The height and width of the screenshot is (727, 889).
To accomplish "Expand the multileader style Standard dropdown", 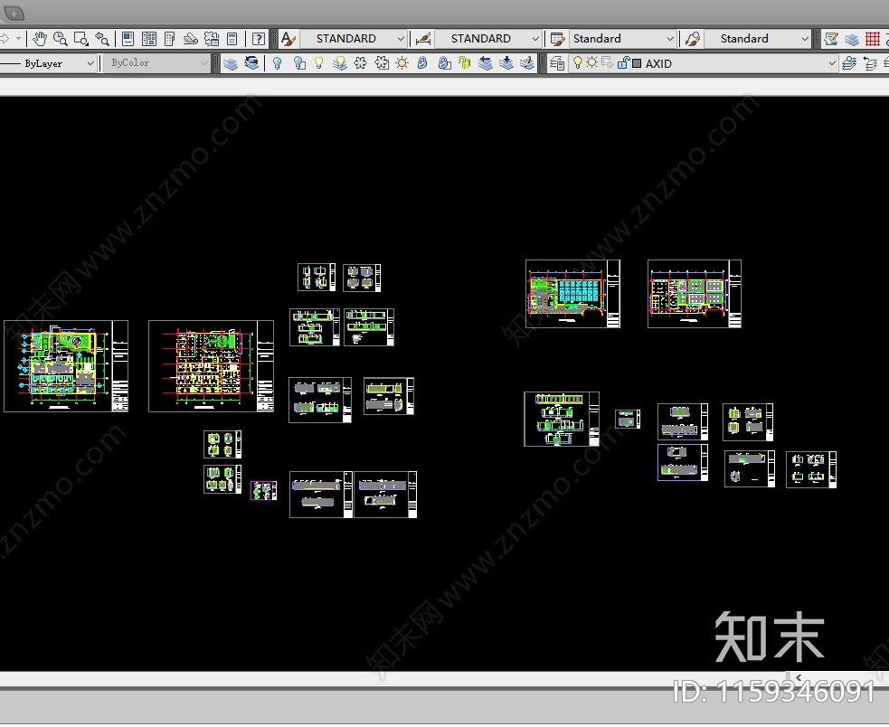I will [x=805, y=39].
